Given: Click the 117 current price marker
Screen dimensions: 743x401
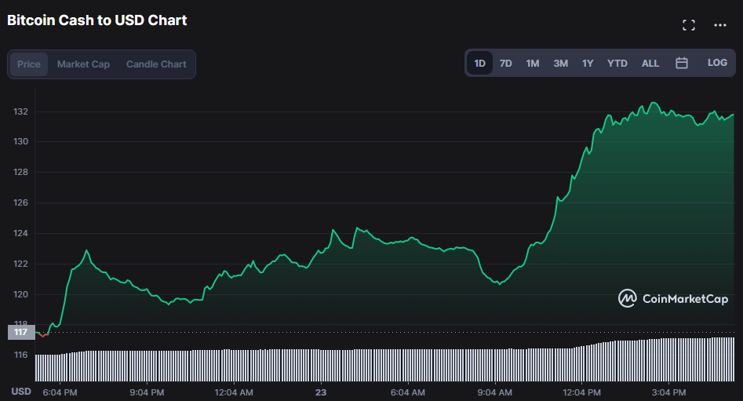Looking at the screenshot, I should [21, 332].
